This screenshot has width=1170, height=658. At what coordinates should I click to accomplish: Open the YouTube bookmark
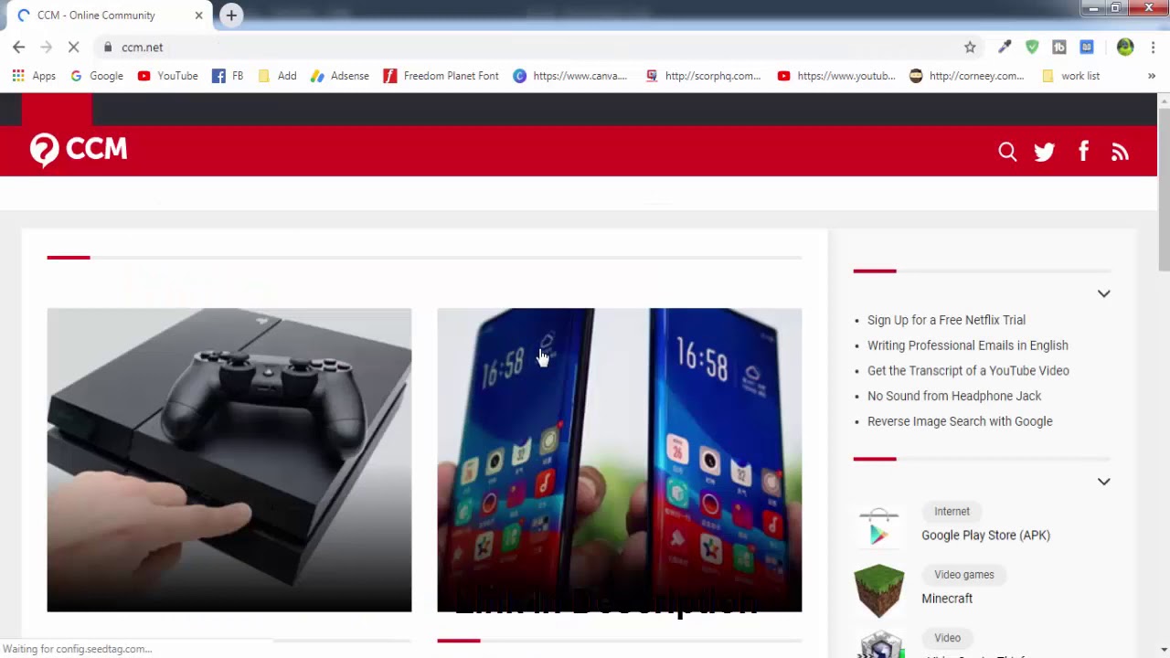tap(168, 76)
